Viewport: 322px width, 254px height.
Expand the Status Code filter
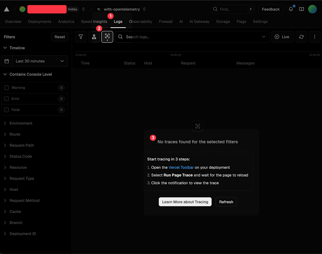tap(18, 156)
